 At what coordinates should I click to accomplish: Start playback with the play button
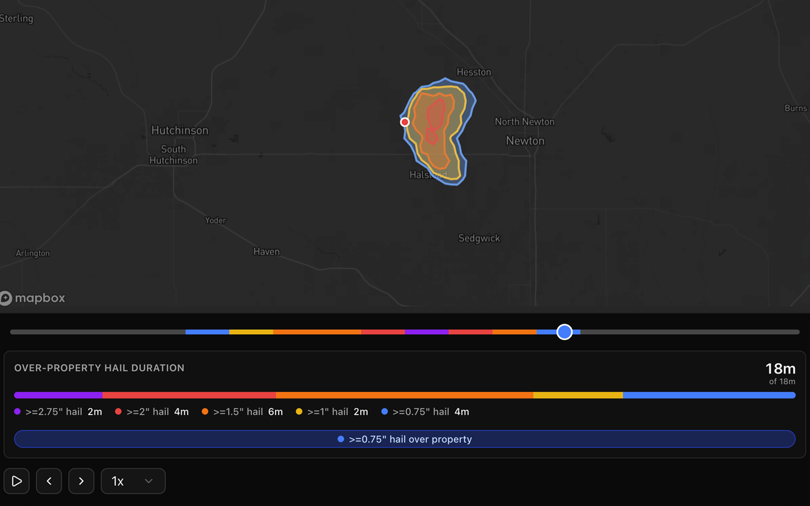tap(16, 481)
